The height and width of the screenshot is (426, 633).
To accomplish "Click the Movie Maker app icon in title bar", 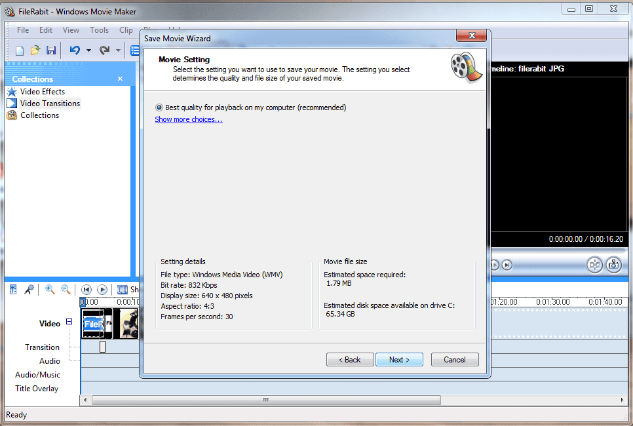I will (x=10, y=12).
